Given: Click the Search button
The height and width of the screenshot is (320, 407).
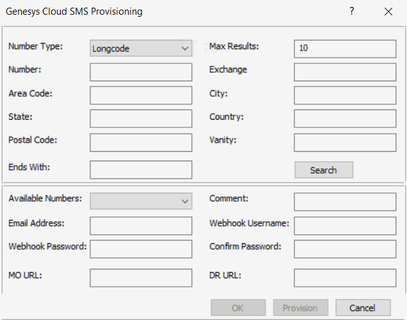Looking at the screenshot, I should 323,170.
